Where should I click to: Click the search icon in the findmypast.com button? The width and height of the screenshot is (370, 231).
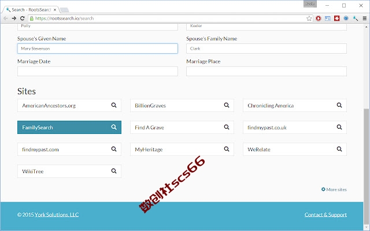(x=114, y=149)
